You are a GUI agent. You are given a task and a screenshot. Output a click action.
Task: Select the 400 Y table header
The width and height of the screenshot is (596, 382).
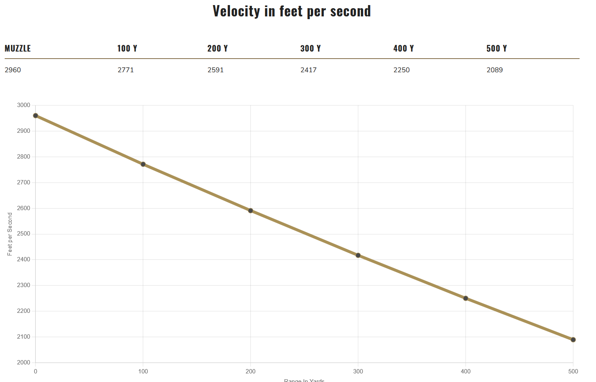coord(404,48)
